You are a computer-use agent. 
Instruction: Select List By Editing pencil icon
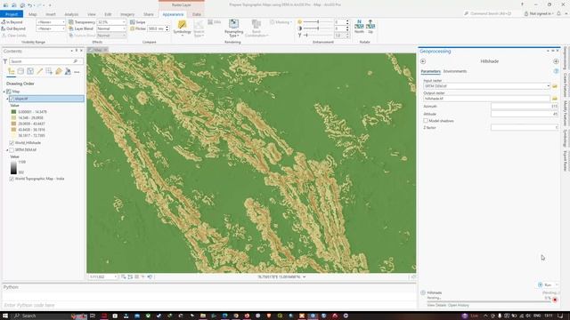click(x=39, y=71)
